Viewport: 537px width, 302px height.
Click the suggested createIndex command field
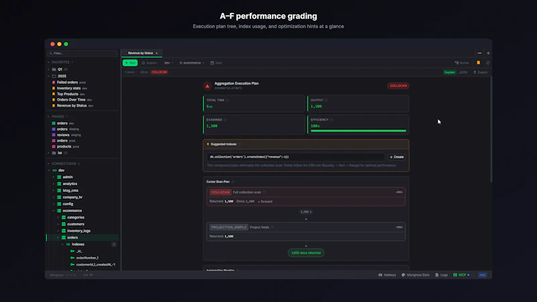tap(295, 157)
